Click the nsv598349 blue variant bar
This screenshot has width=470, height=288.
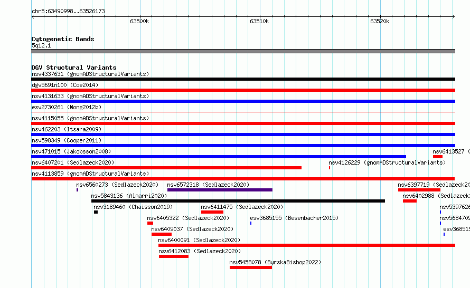coord(243,146)
